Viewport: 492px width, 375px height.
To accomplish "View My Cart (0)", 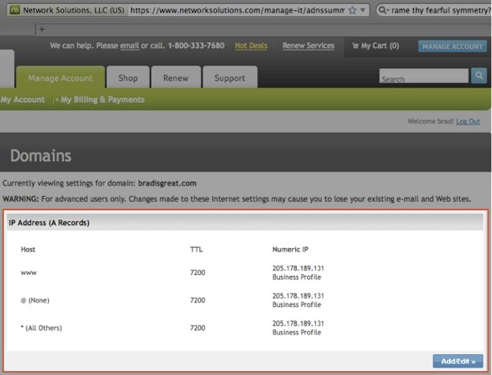I will point(375,45).
